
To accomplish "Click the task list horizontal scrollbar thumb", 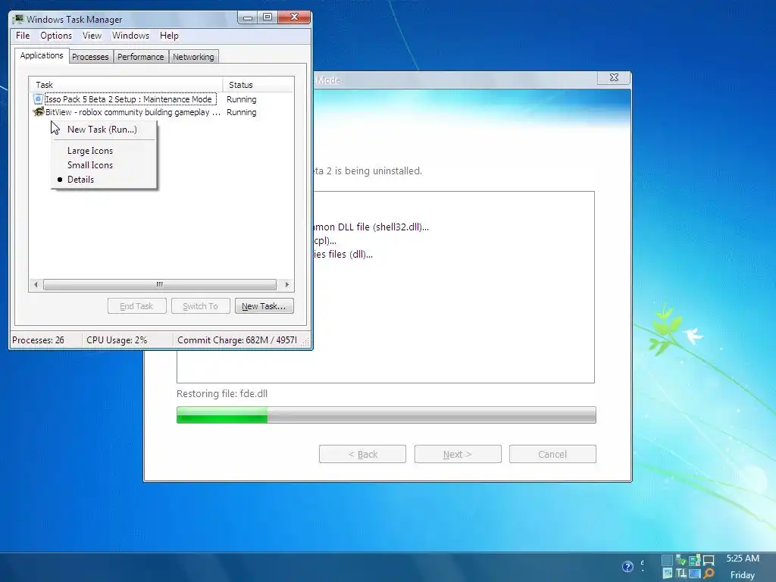I will (x=160, y=285).
